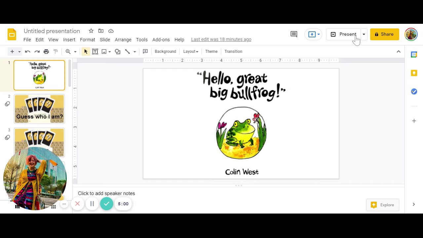Screen dimensions: 423x238
Task: Expand the zoom level dropdown arrow
Action: pyautogui.click(x=75, y=52)
